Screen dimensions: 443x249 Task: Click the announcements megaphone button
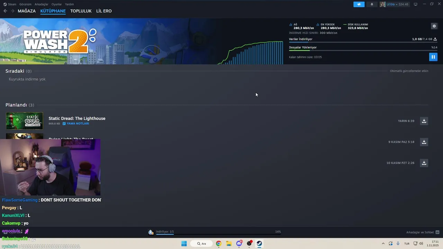coord(359,4)
